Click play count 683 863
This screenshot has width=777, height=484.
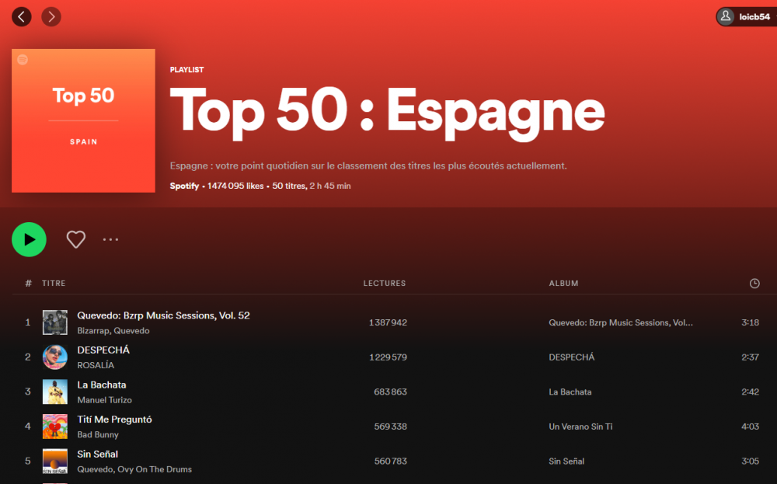coord(391,392)
